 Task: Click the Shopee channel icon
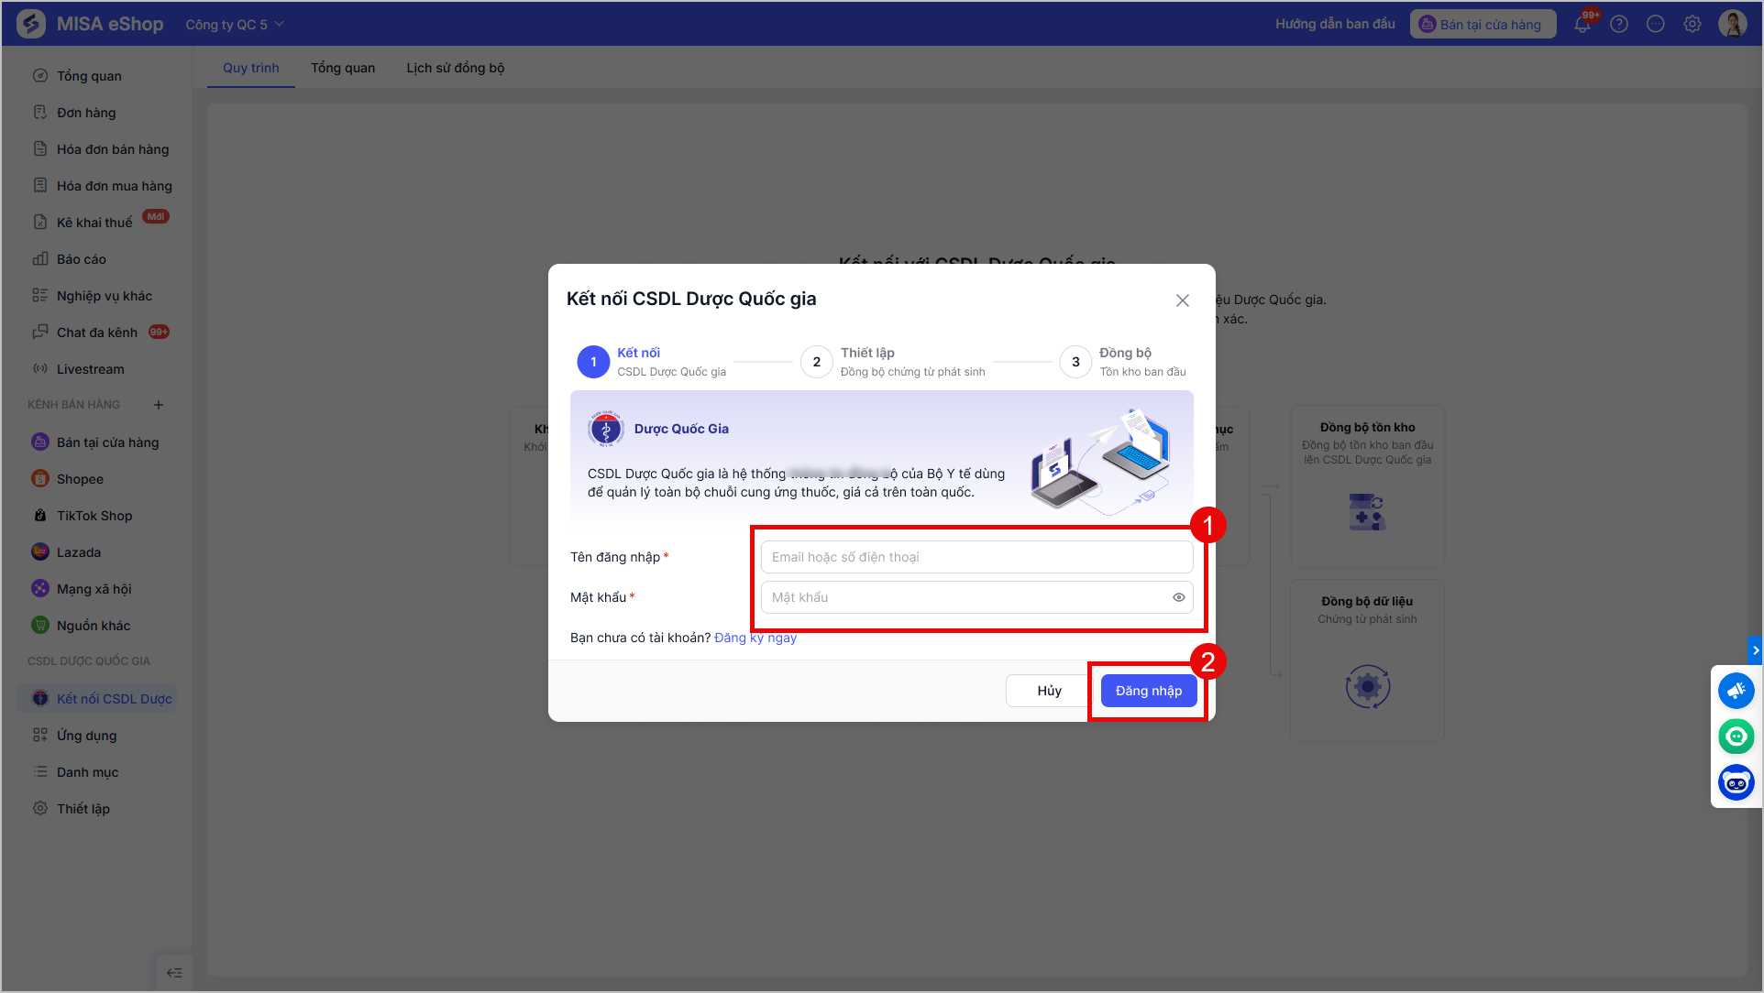(40, 479)
